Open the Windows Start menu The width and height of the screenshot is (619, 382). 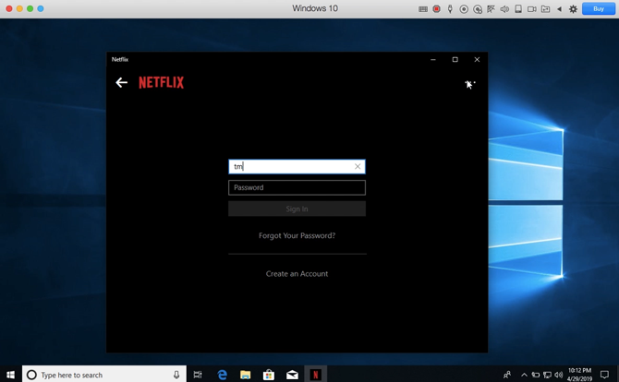[11, 375]
